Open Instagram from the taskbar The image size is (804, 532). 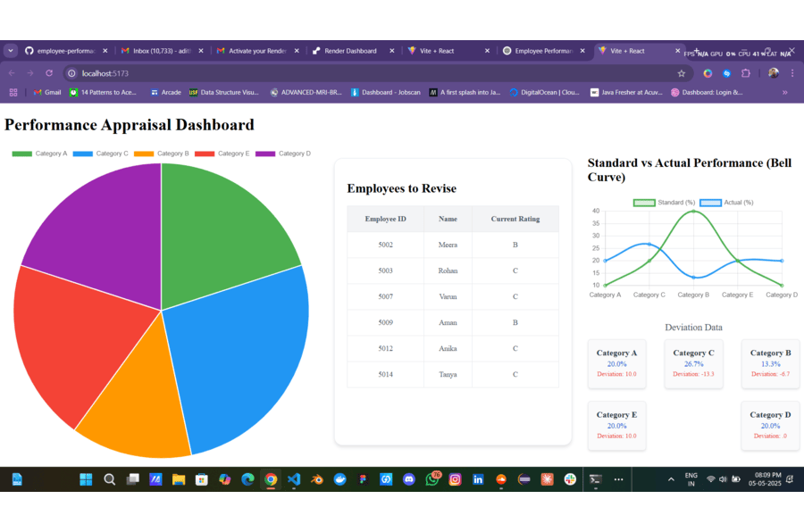(455, 479)
